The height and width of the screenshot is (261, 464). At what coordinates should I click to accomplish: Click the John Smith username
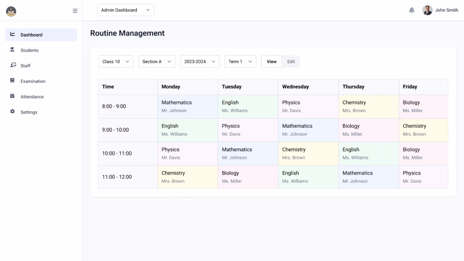click(447, 10)
